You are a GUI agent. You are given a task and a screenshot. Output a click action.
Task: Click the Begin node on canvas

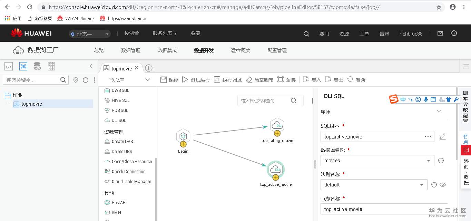pyautogui.click(x=183, y=136)
